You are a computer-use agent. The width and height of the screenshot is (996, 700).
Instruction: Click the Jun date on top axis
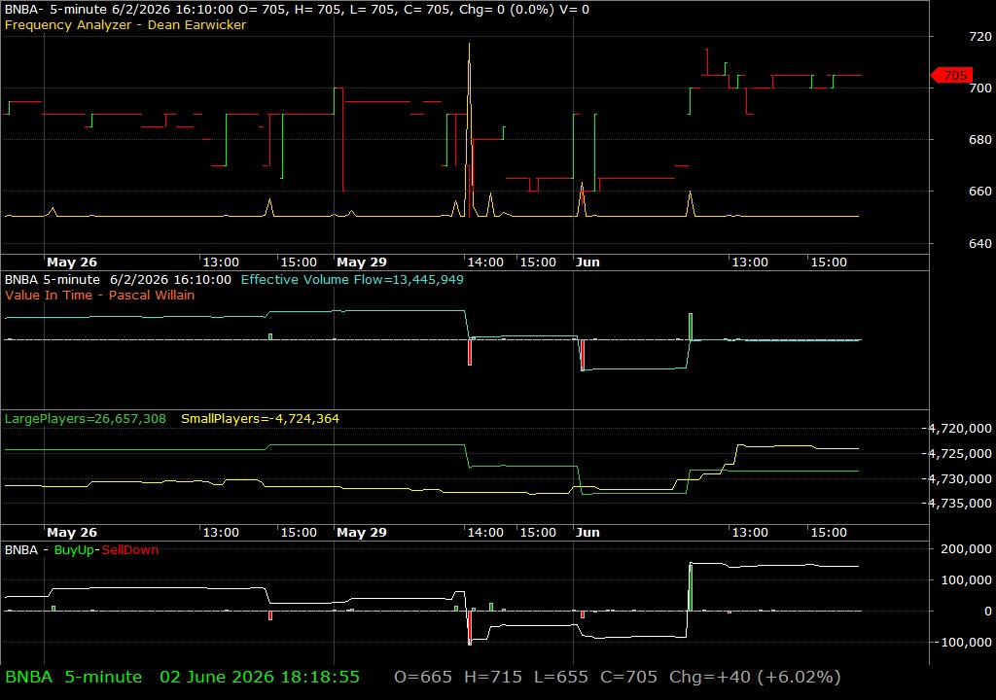click(x=587, y=262)
